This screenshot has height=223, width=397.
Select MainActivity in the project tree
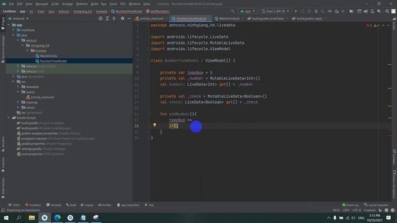coord(48,56)
